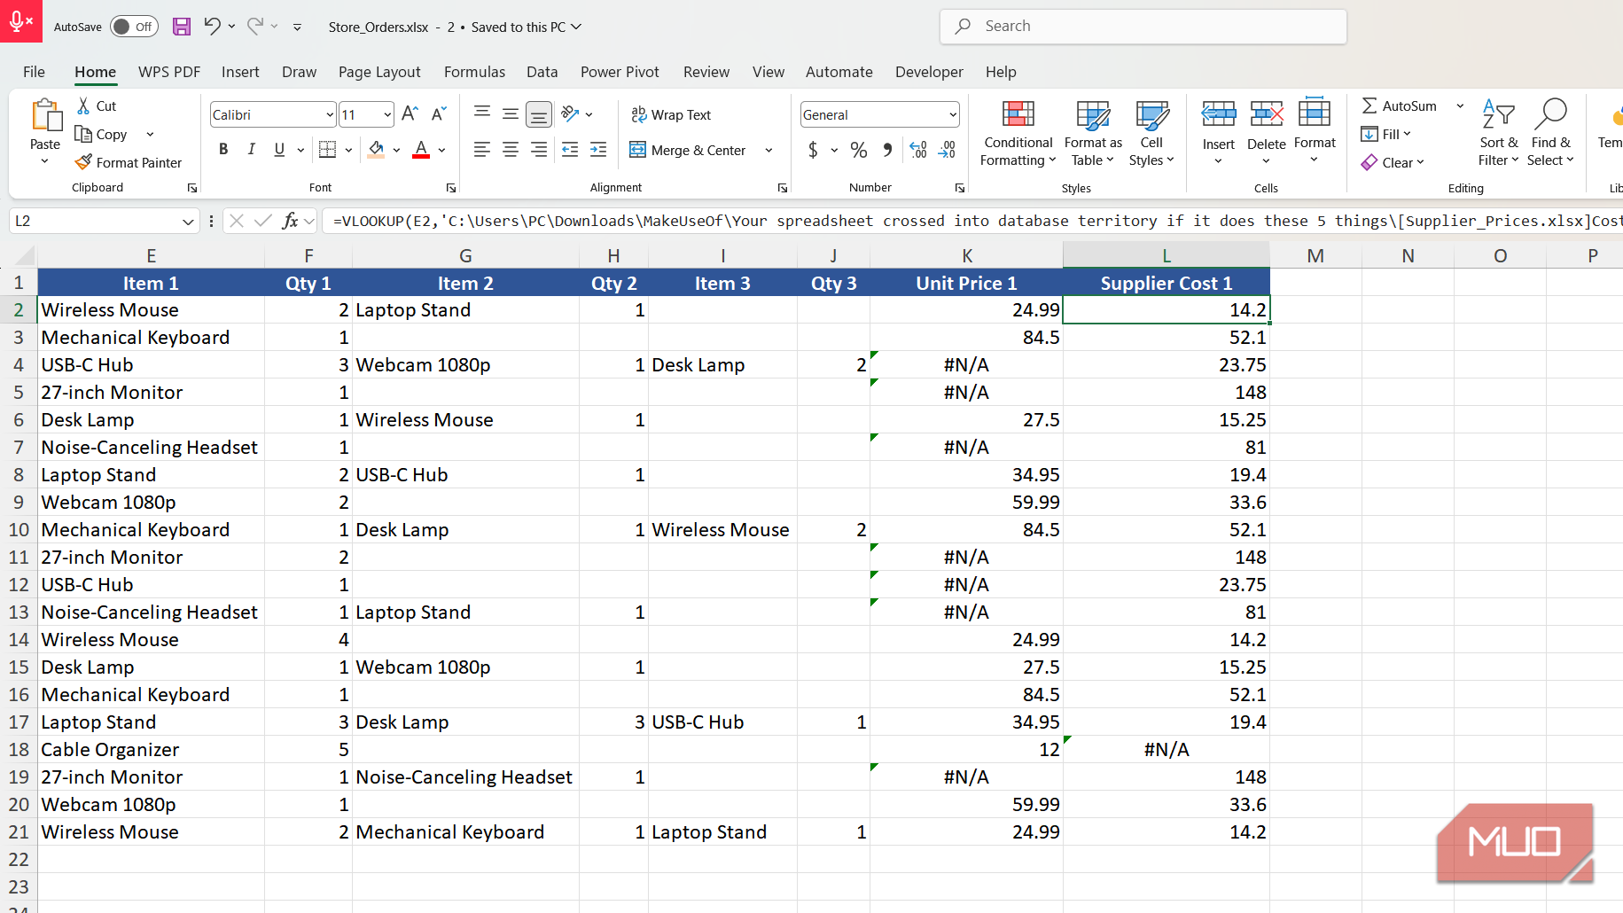Switch to the Insert tab
The height and width of the screenshot is (913, 1623).
point(240,72)
